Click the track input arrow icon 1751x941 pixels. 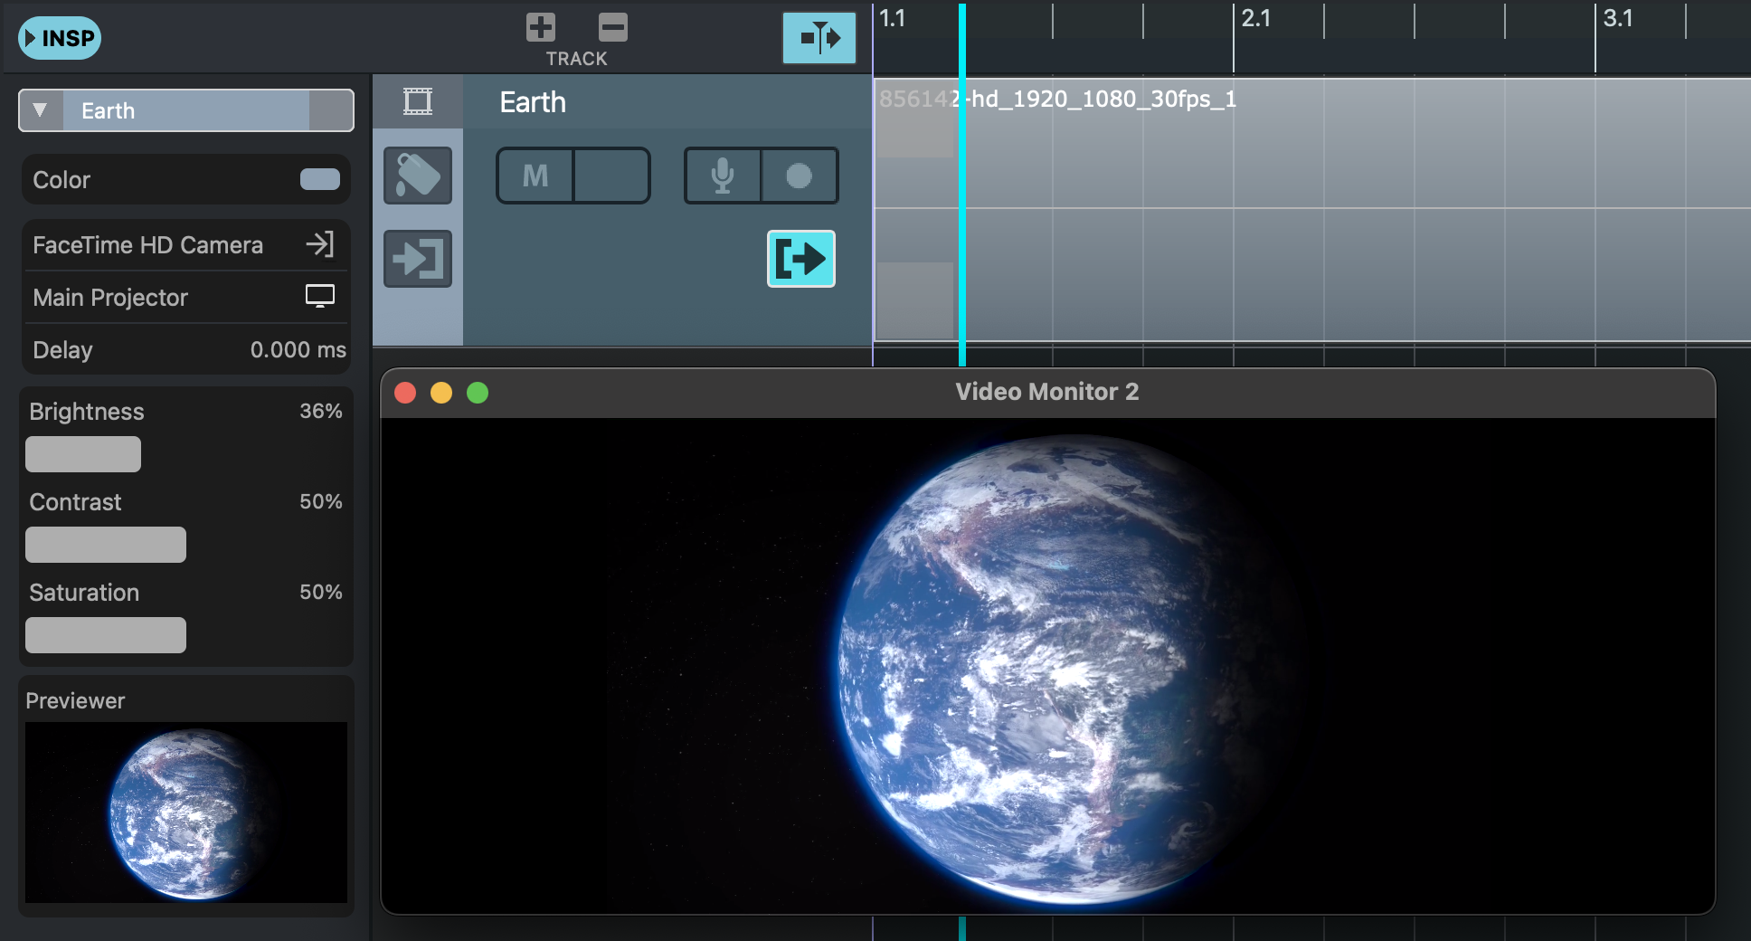[418, 259]
